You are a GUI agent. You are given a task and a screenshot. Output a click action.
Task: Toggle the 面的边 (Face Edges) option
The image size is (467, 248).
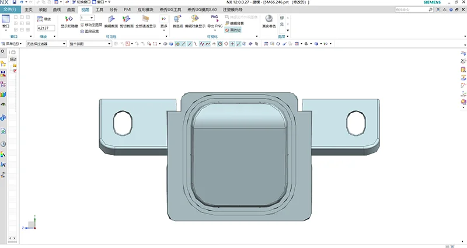(x=232, y=29)
